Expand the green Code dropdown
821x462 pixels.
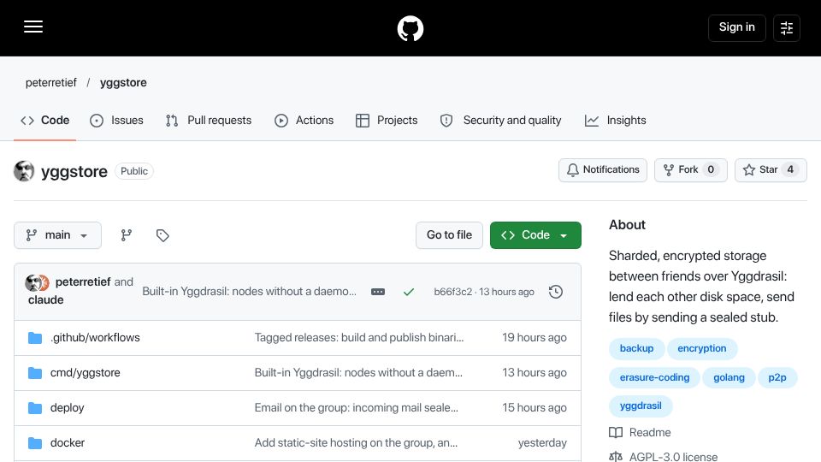(535, 235)
